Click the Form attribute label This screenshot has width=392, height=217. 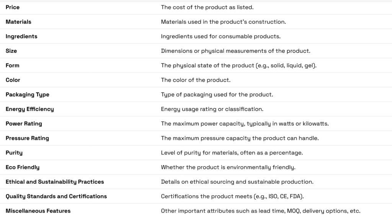13,65
